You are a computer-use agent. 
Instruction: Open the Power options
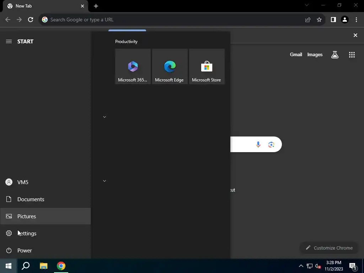click(45, 251)
